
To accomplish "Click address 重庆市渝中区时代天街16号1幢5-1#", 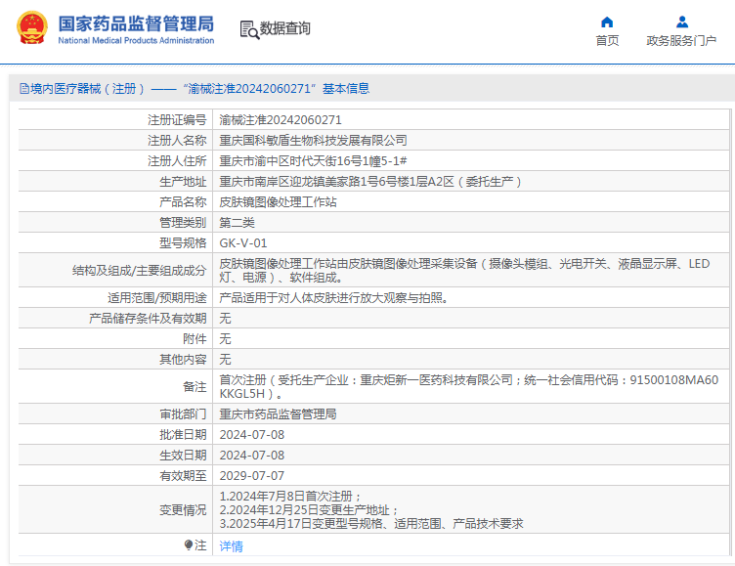I will point(313,161).
